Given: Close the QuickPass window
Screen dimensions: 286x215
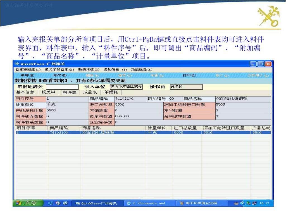Looking at the screenshot, I should point(268,64).
